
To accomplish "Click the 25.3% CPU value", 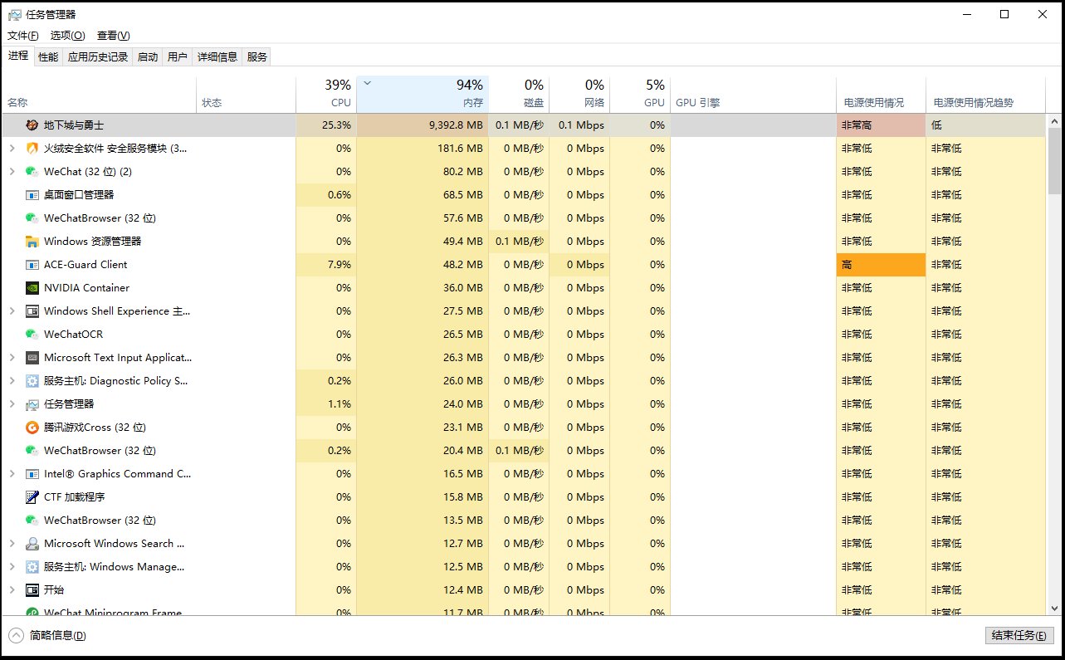I will coord(336,125).
